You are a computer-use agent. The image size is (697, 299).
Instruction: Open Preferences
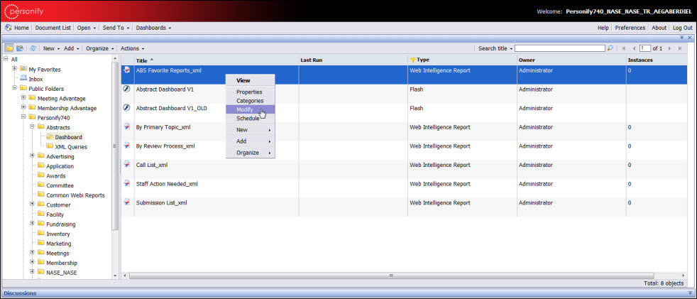coord(630,28)
